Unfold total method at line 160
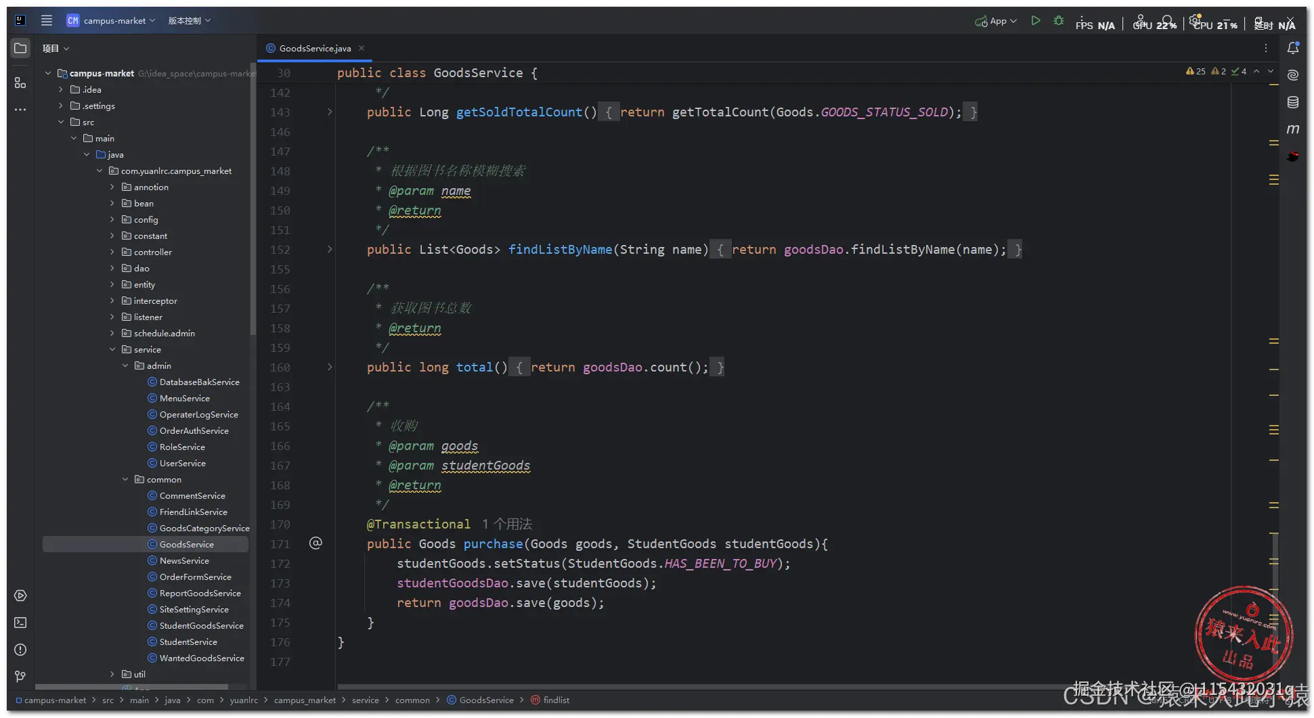 (x=330, y=367)
